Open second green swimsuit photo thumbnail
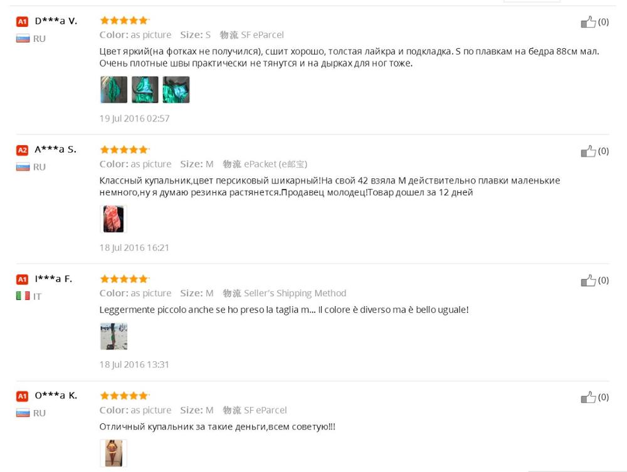This screenshot has height=472, width=627. coord(145,90)
